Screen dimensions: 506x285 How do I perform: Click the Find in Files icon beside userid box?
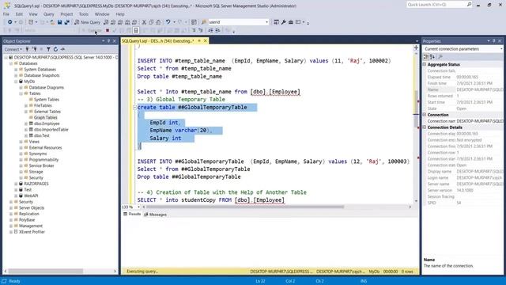(x=204, y=22)
